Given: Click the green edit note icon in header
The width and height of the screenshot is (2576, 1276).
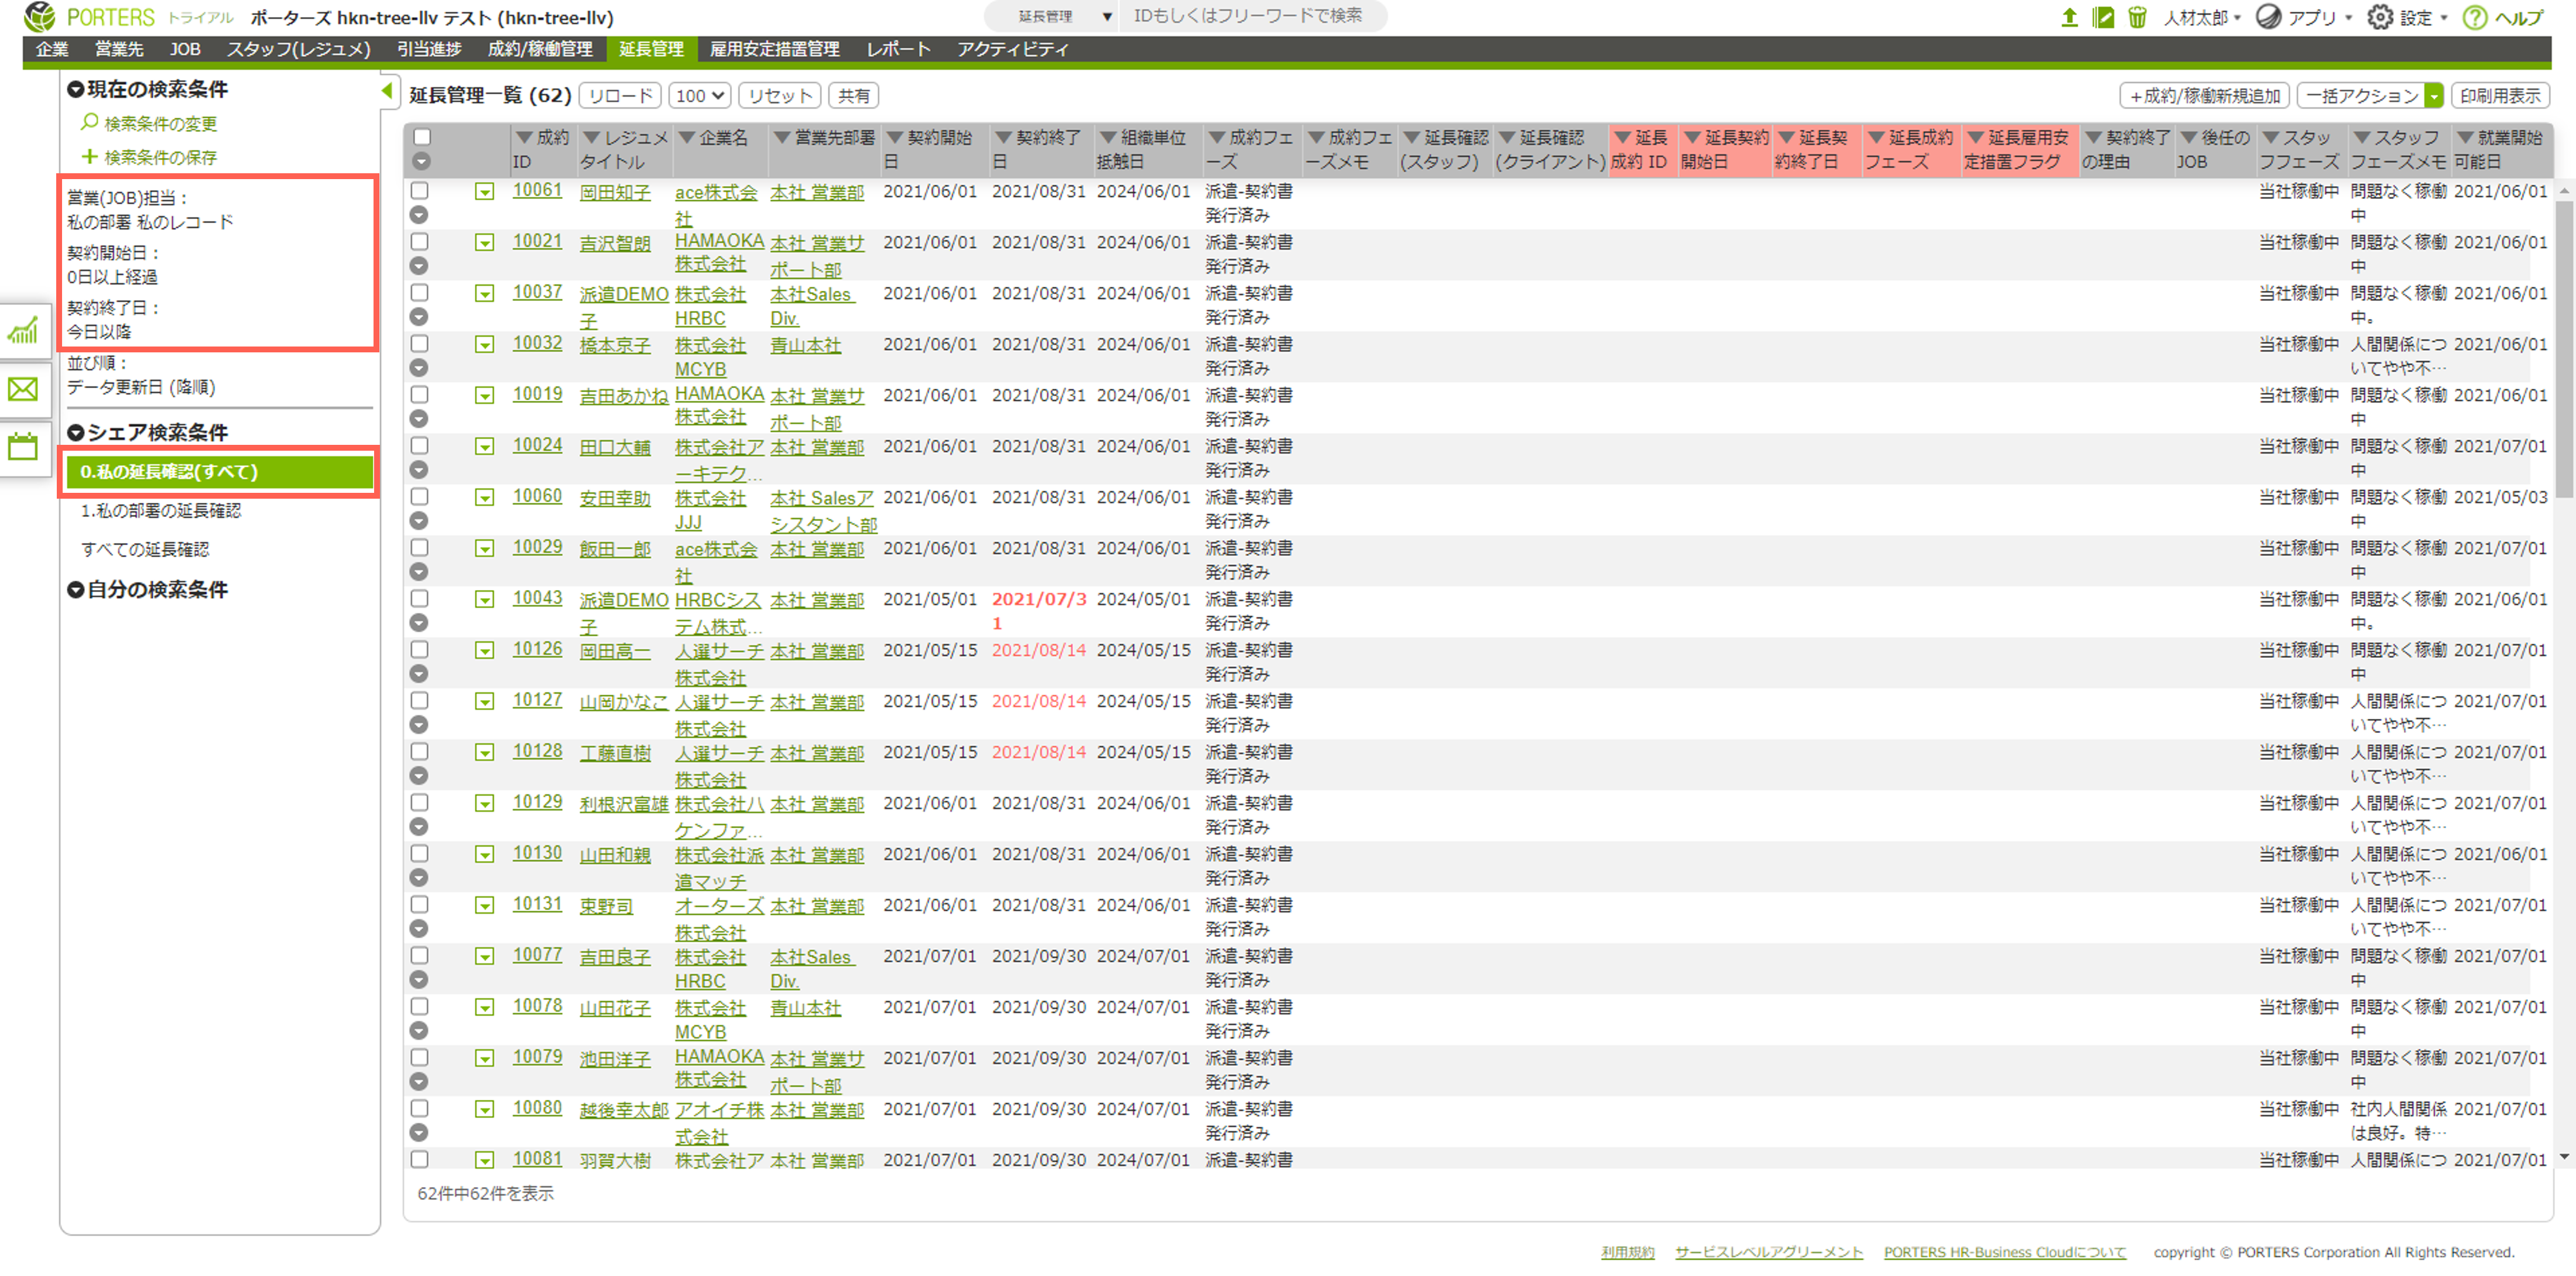Looking at the screenshot, I should [2103, 17].
